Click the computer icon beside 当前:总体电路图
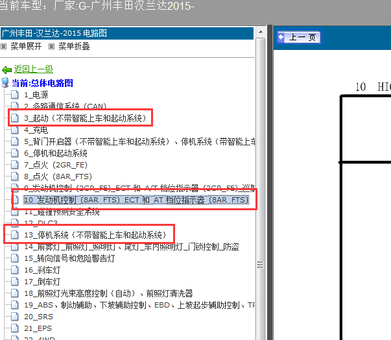The height and width of the screenshot is (340, 391). (5, 82)
